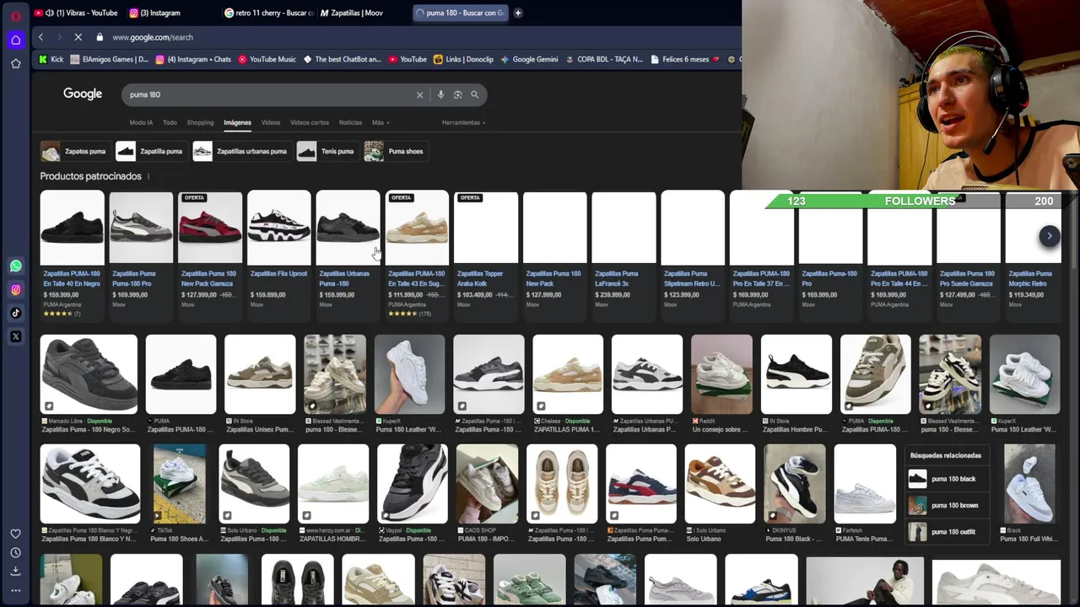Open sidebar three-dots setup menu
This screenshot has width=1080, height=607.
(x=15, y=590)
